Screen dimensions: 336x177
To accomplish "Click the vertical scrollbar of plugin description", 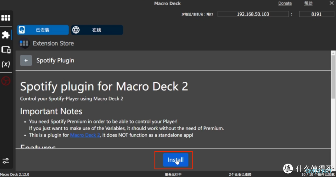I will tap(333, 77).
